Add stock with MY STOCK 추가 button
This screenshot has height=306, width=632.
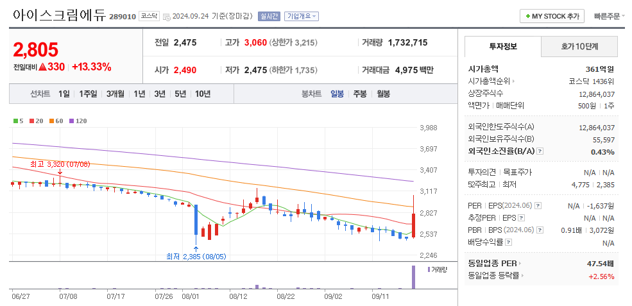click(552, 16)
